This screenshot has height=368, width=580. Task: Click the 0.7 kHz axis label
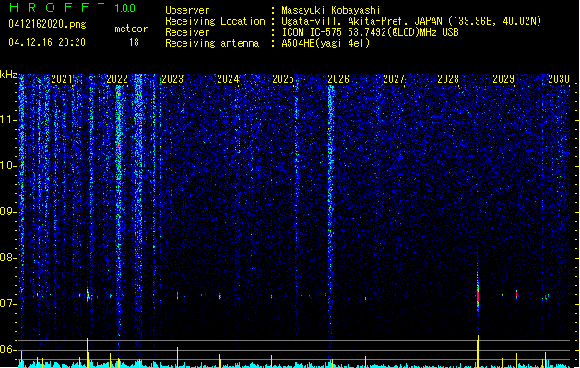(x=7, y=304)
